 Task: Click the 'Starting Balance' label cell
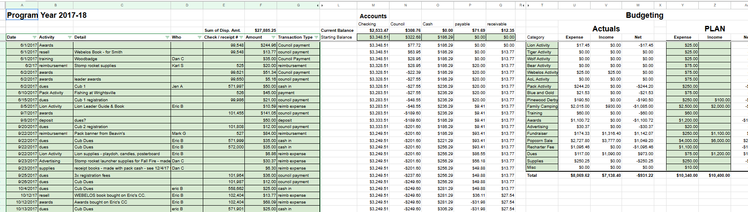tap(338, 37)
